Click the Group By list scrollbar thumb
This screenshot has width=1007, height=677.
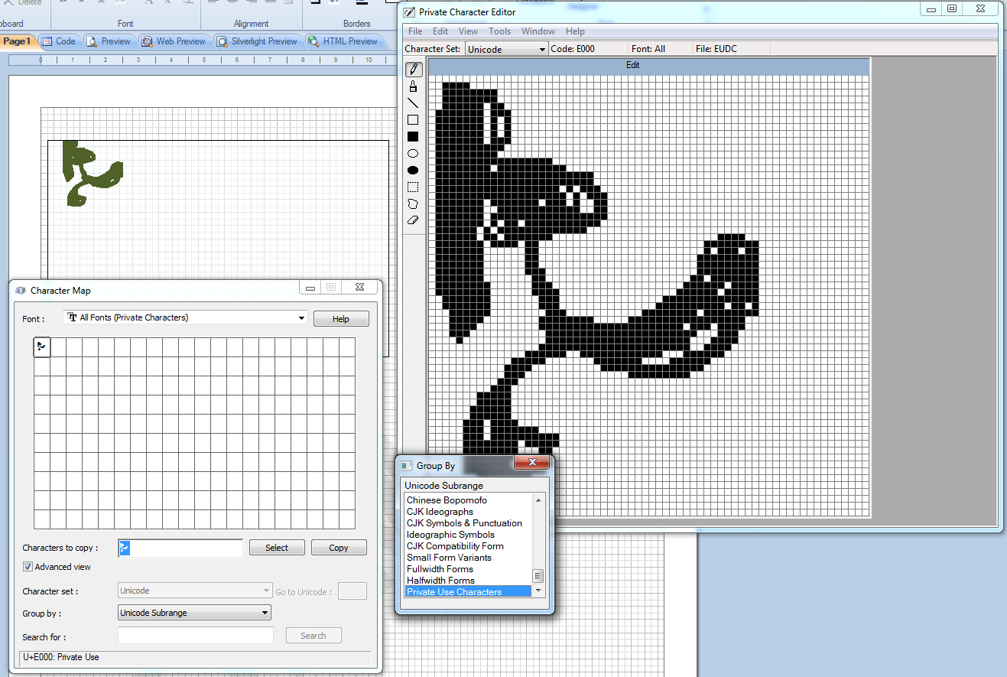(538, 576)
